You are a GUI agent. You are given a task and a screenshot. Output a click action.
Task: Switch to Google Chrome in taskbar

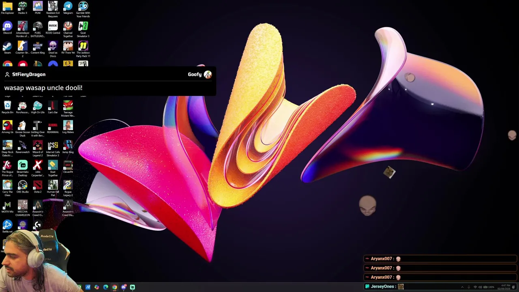coord(115,287)
